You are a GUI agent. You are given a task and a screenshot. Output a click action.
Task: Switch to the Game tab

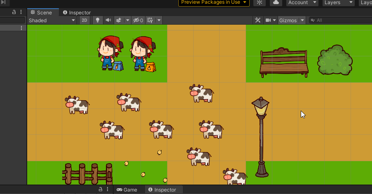[x=127, y=189]
